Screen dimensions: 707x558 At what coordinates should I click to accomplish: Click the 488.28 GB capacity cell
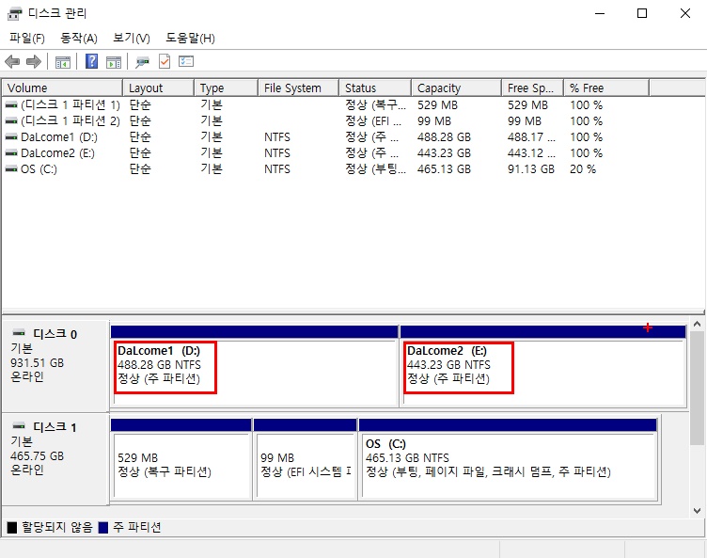[444, 137]
